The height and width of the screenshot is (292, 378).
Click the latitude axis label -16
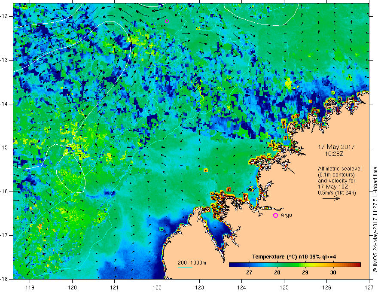point(4,192)
